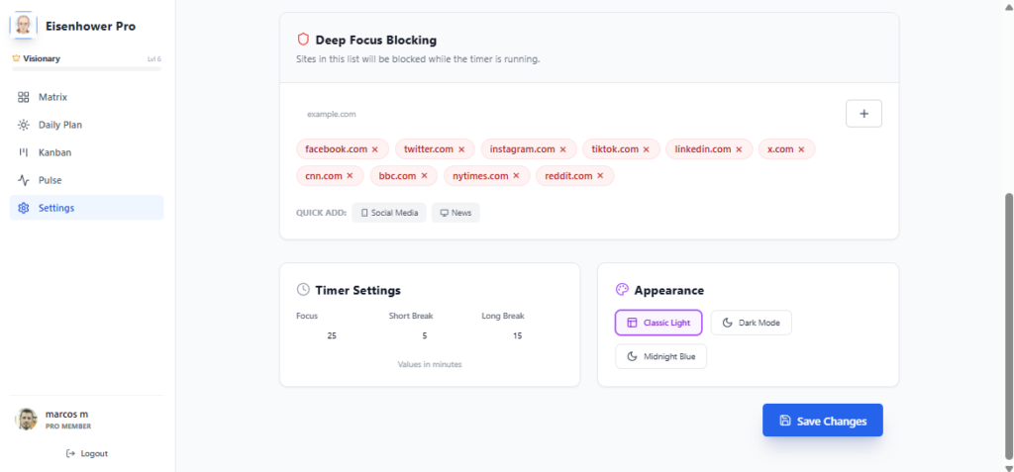Select Classic Light theme
The height and width of the screenshot is (472, 1014).
click(659, 323)
